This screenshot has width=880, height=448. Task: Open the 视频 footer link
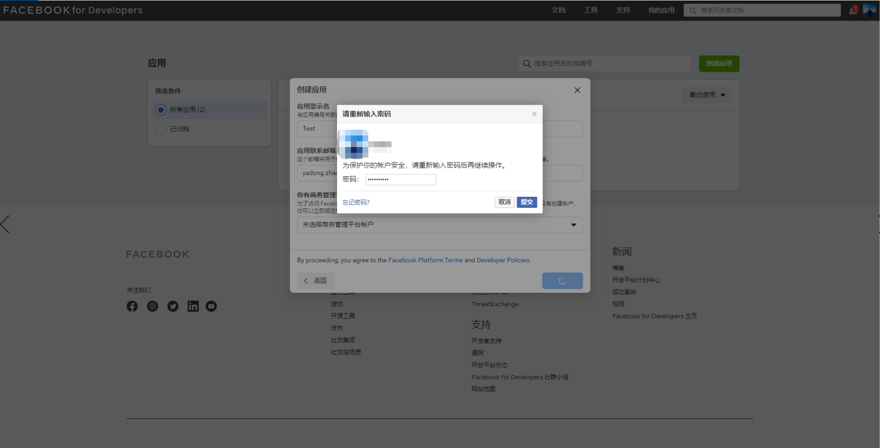[x=618, y=304]
